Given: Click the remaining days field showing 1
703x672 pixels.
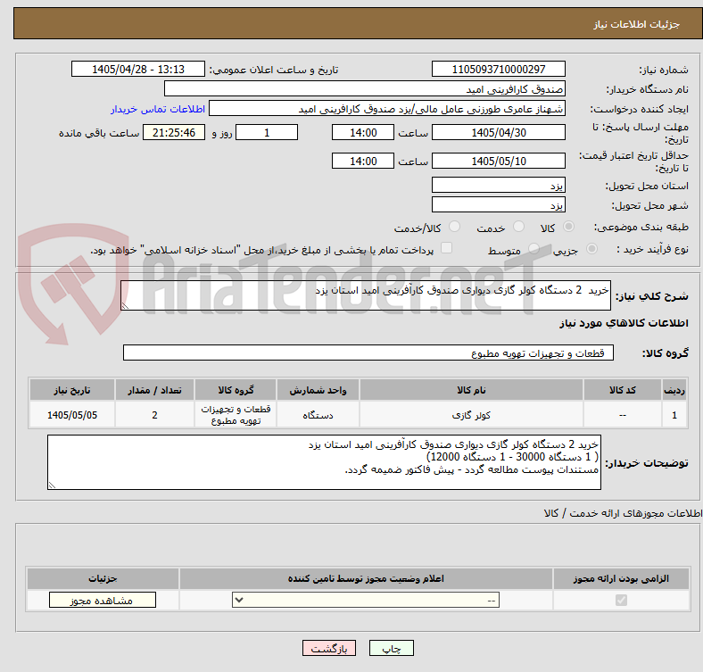Looking at the screenshot, I should pyautogui.click(x=267, y=132).
